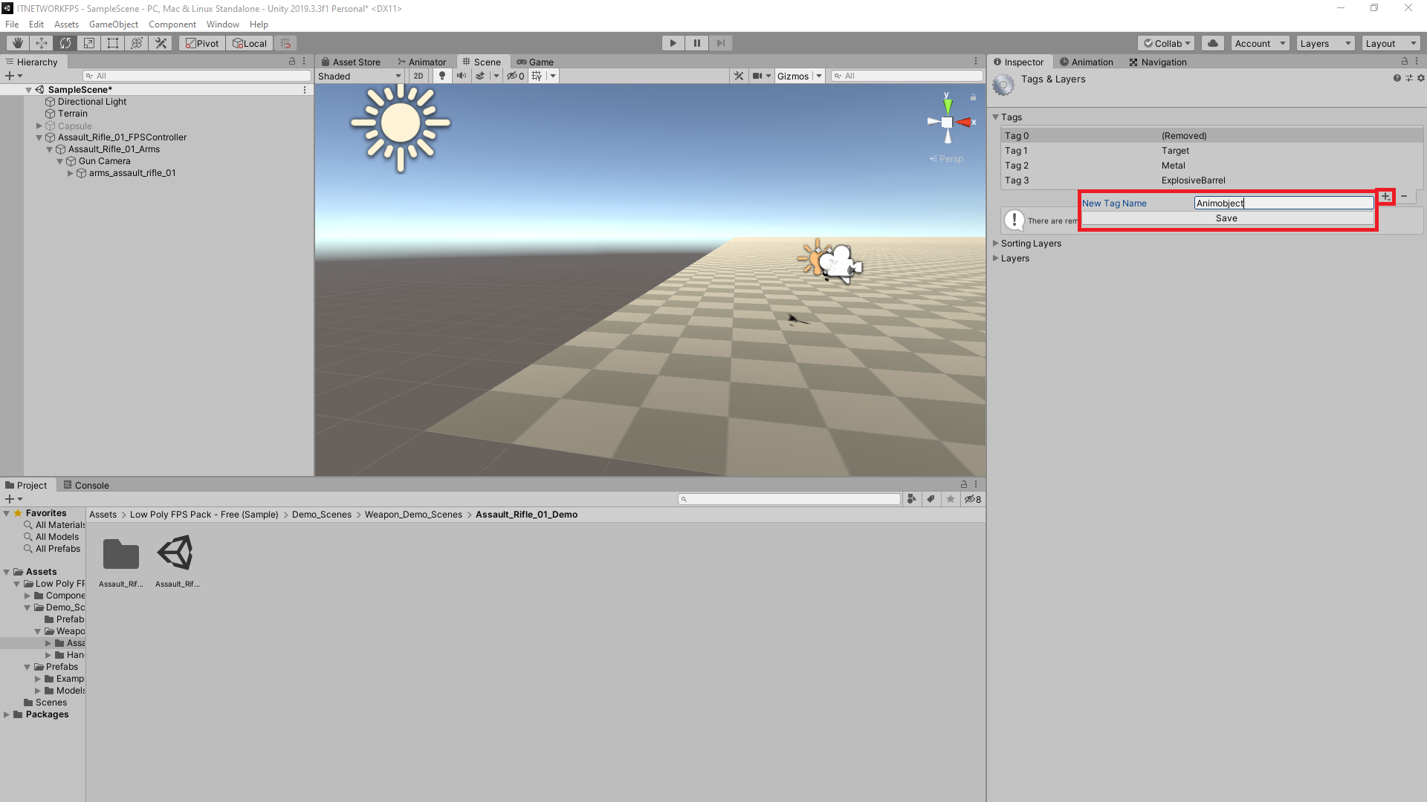The width and height of the screenshot is (1427, 802).
Task: Open the Tags & Layers gear settings icon
Action: click(1421, 78)
